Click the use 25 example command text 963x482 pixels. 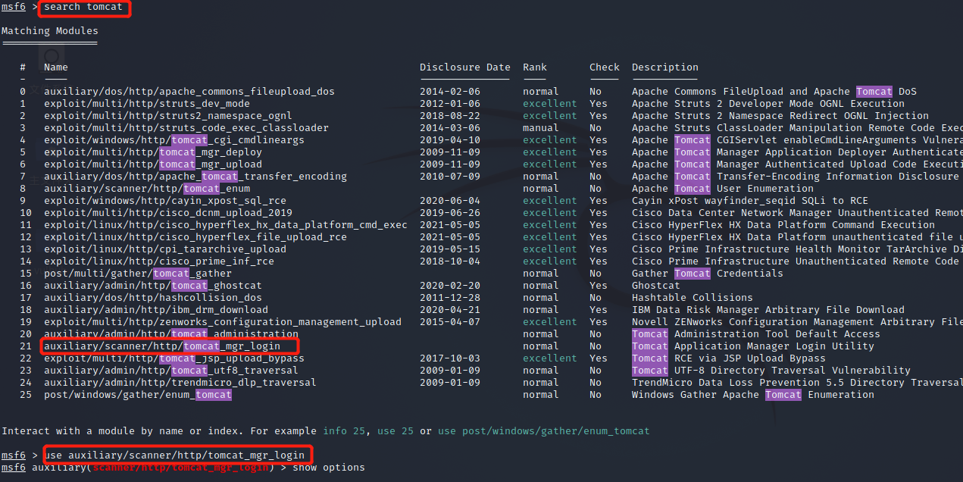395,430
